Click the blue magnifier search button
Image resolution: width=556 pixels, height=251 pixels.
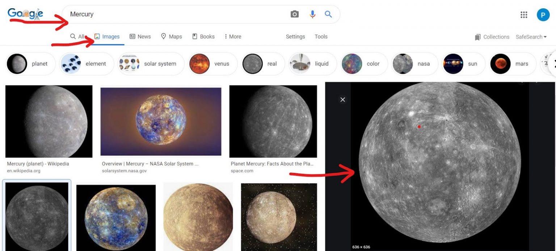pyautogui.click(x=328, y=14)
